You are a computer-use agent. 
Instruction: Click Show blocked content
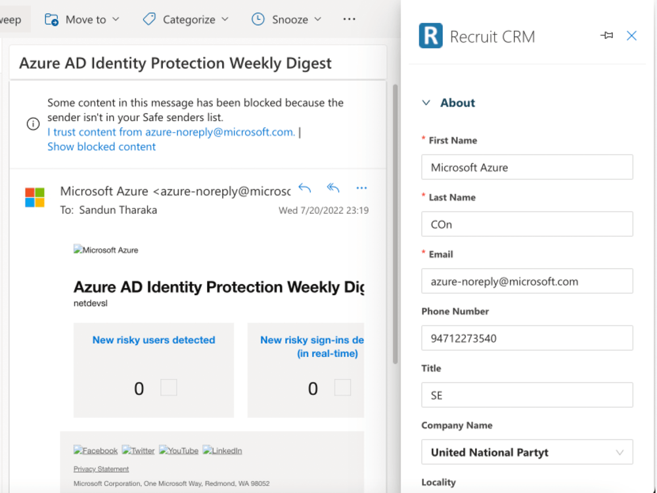pyautogui.click(x=101, y=146)
